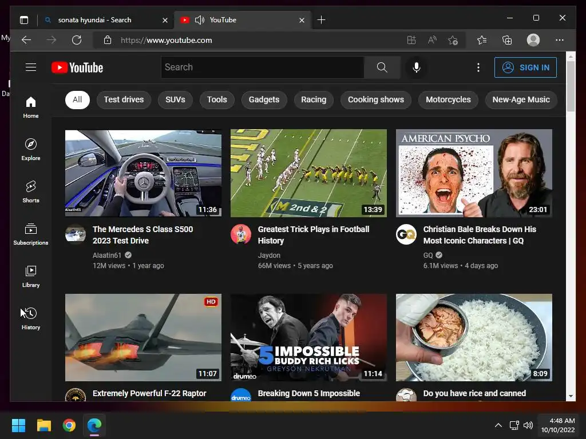Select the Gadgets filter chip
The width and height of the screenshot is (586, 439).
click(x=264, y=99)
